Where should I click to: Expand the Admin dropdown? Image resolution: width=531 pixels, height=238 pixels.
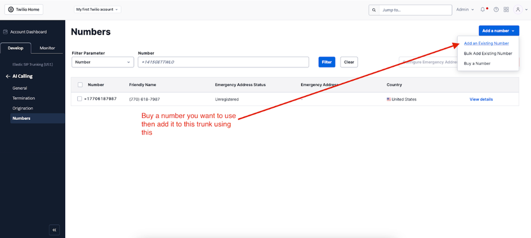[x=465, y=10]
